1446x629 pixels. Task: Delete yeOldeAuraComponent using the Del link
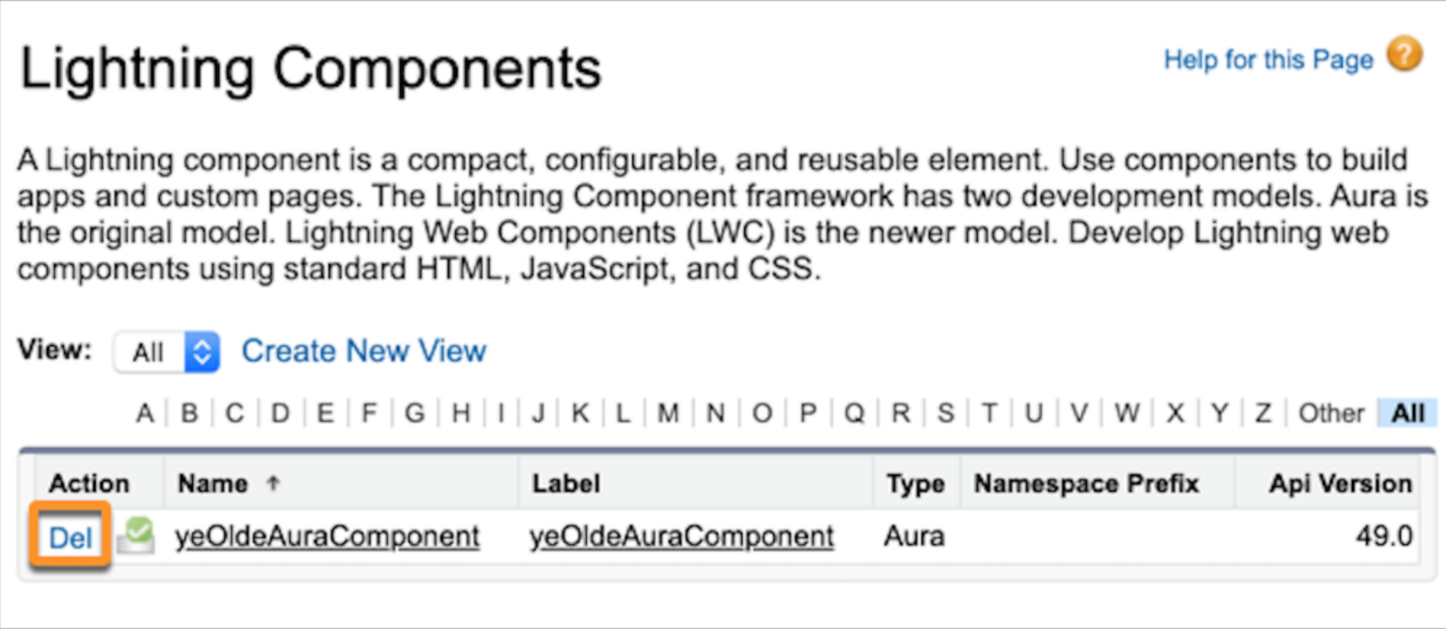point(70,537)
